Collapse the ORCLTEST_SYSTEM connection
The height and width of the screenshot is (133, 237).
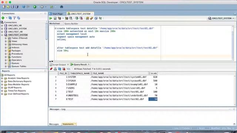click(2, 35)
